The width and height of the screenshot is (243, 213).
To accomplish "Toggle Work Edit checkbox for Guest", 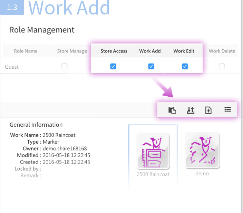I will pyautogui.click(x=185, y=67).
